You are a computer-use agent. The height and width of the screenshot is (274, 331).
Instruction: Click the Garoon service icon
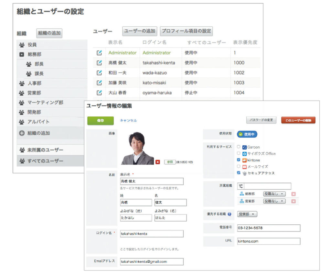pos(245,147)
